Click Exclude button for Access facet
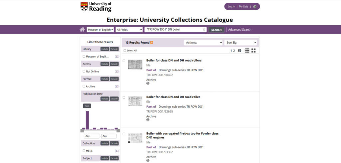The height and width of the screenshot is (163, 341). 114,64
